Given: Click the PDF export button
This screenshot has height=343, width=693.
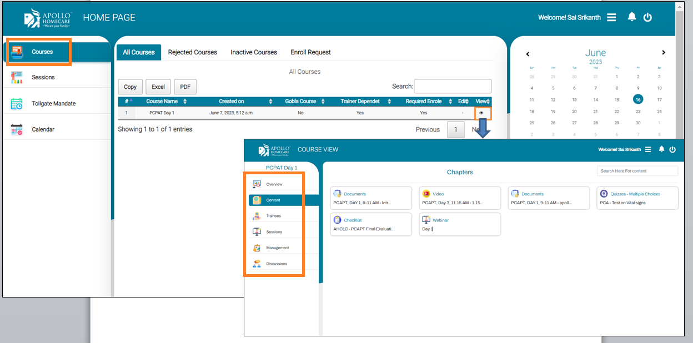Looking at the screenshot, I should click(185, 87).
